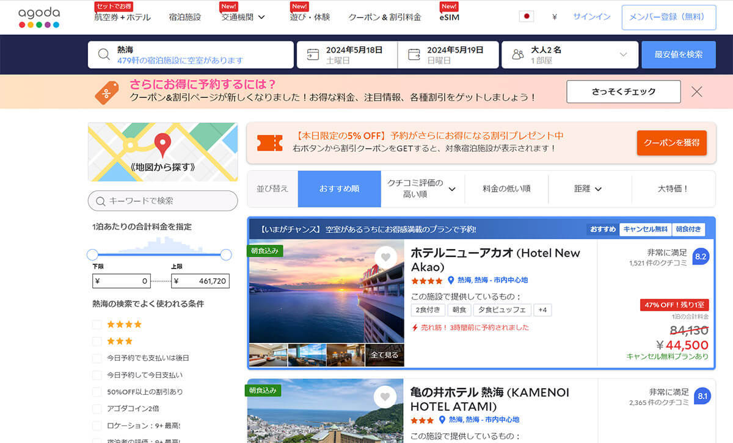Click メンバー登録（無料） button
The width and height of the screenshot is (733, 443).
coord(669,17)
